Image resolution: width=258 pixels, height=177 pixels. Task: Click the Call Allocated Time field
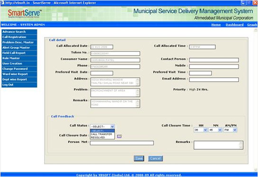(x=202, y=47)
